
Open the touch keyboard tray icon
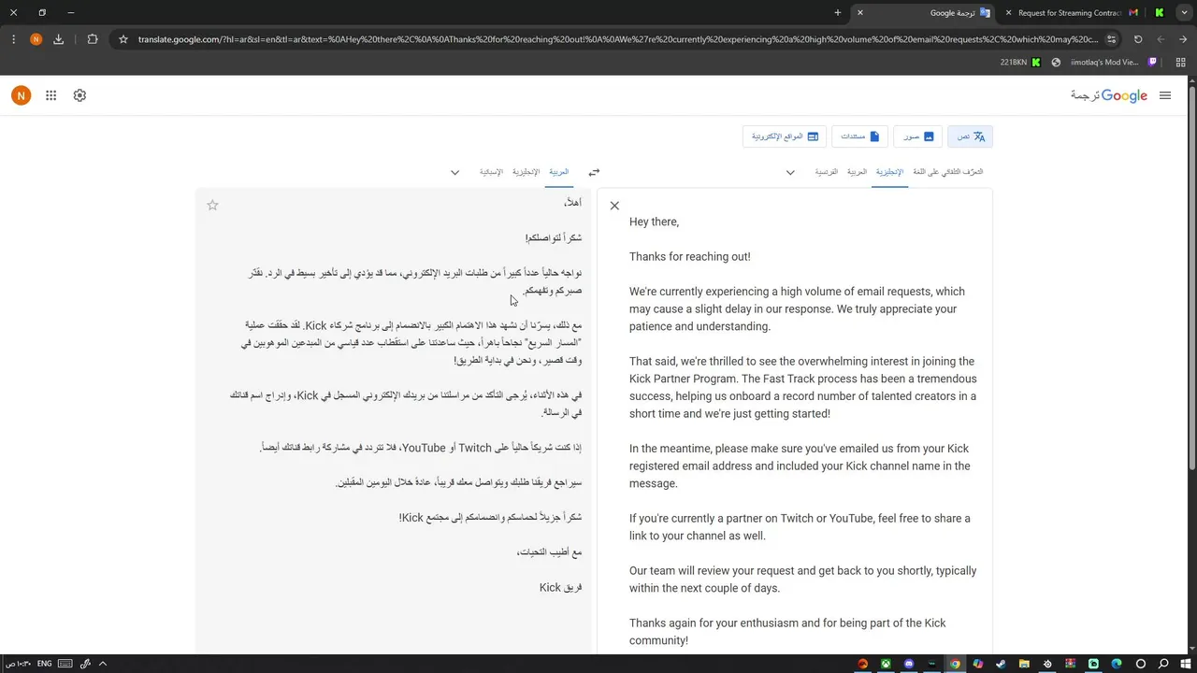coord(65,664)
